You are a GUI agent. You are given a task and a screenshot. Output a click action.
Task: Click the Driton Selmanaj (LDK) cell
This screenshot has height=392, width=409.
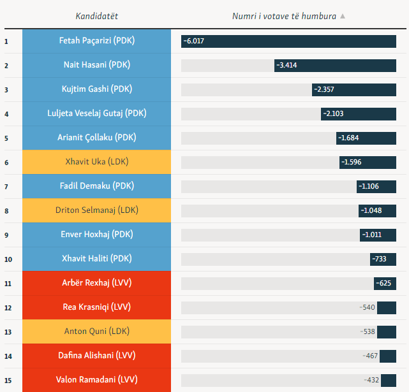click(96, 210)
